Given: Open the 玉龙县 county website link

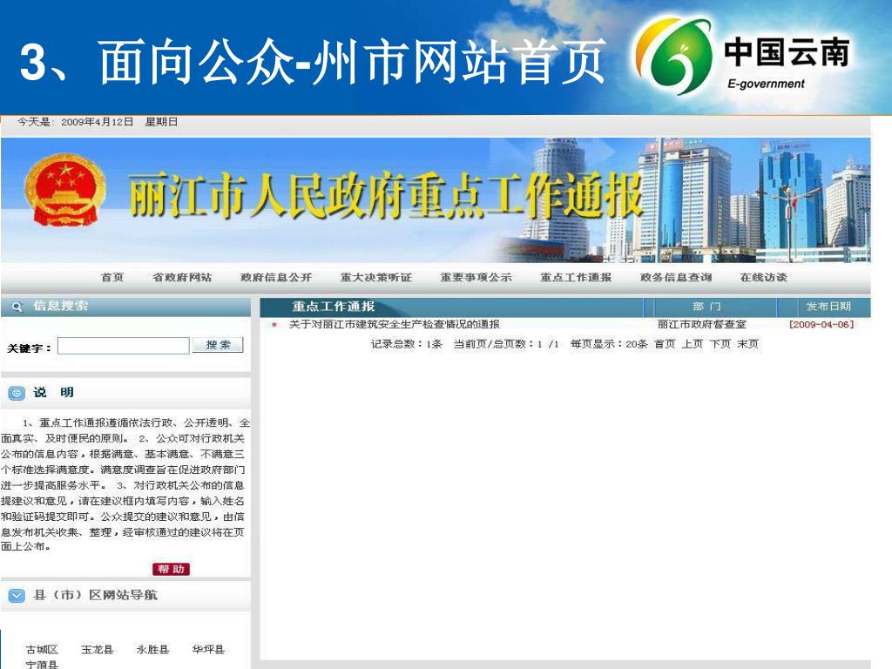Looking at the screenshot, I should [98, 650].
